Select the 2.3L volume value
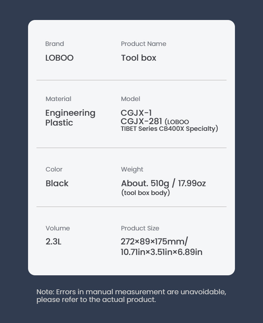Viewport: 263px width, 323px height. (53, 242)
